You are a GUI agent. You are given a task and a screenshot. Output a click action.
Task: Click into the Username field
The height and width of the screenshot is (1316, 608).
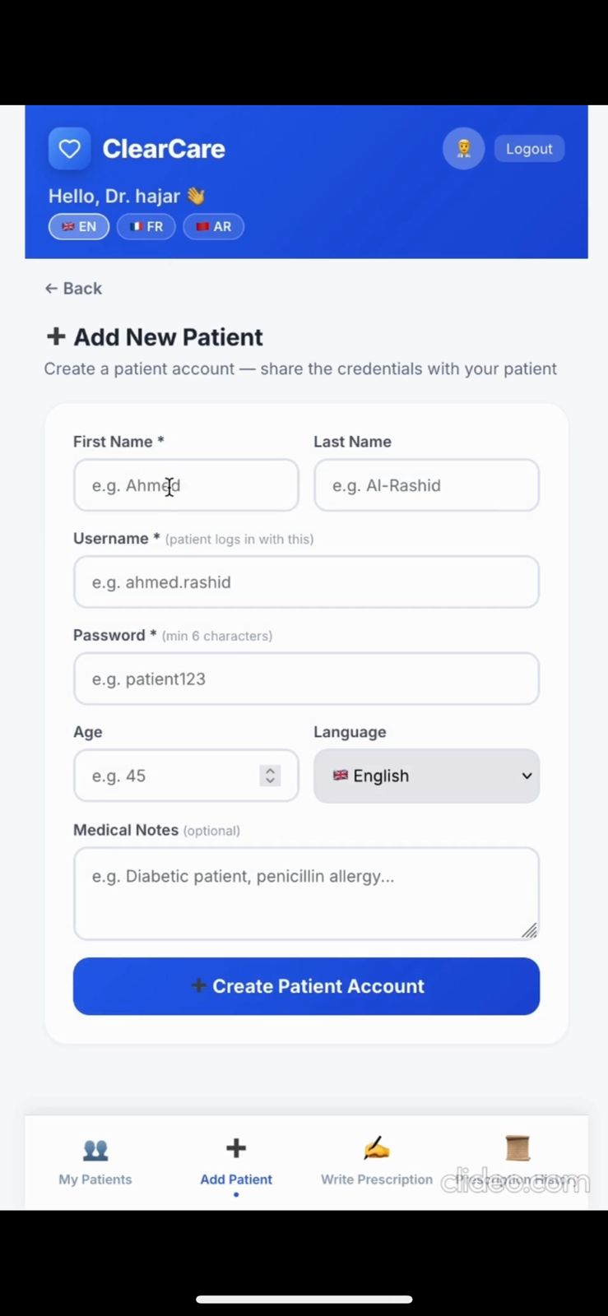[306, 582]
